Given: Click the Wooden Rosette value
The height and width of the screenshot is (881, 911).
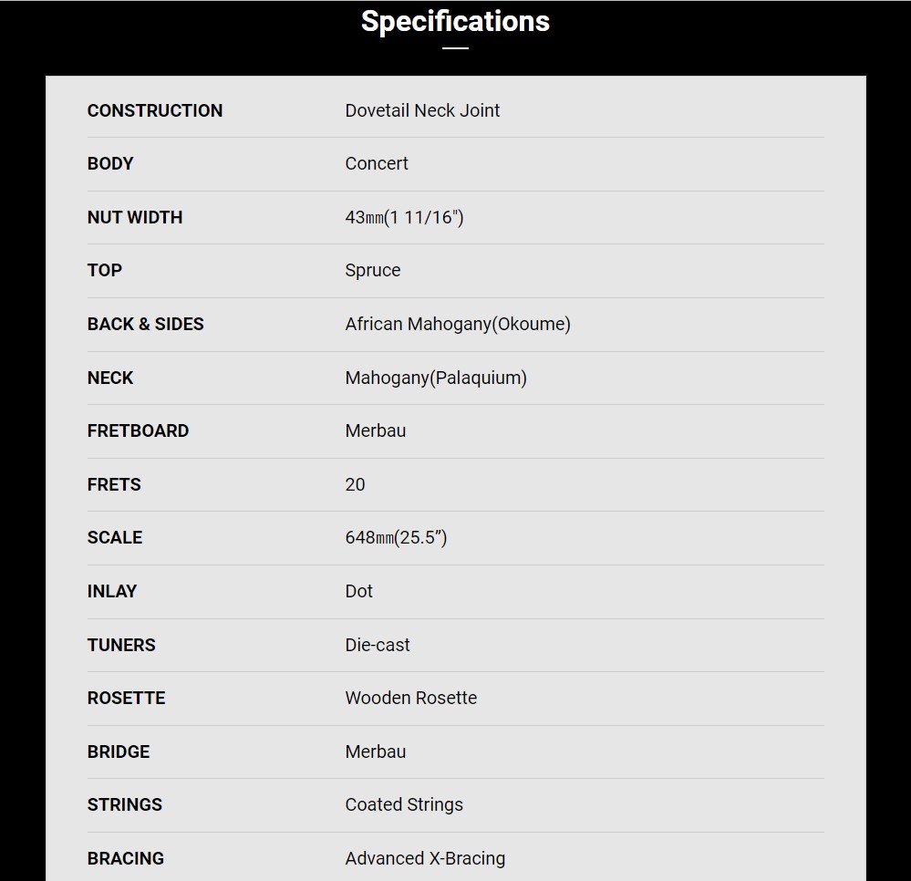Looking at the screenshot, I should (x=410, y=698).
